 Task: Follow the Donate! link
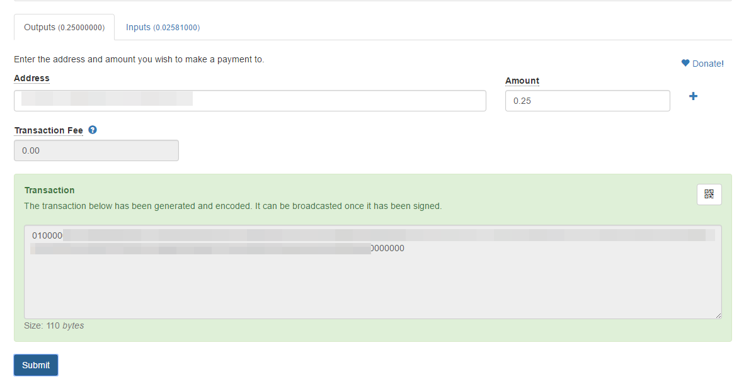(708, 64)
